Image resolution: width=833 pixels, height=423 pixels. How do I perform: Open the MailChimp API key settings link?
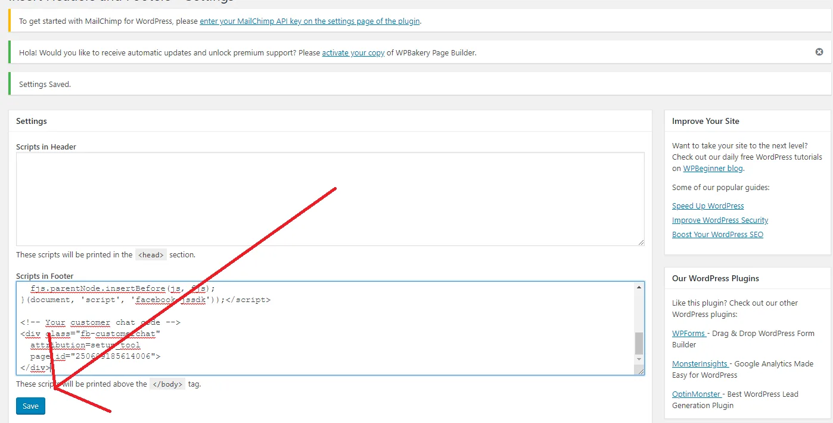click(310, 21)
